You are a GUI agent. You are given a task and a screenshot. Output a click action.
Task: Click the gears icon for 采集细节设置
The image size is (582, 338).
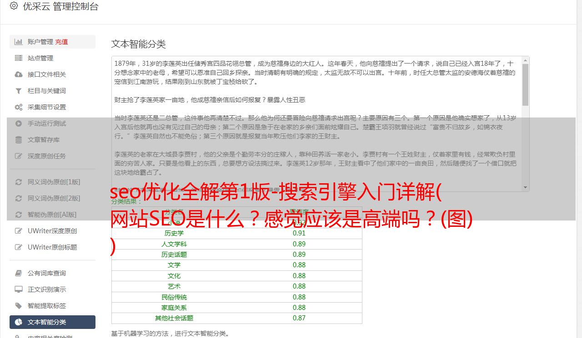[x=19, y=107]
